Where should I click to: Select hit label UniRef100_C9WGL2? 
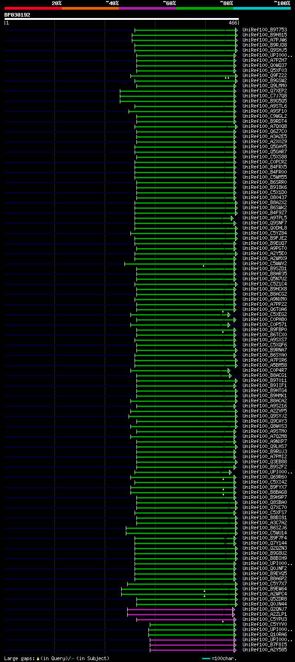(x=265, y=116)
